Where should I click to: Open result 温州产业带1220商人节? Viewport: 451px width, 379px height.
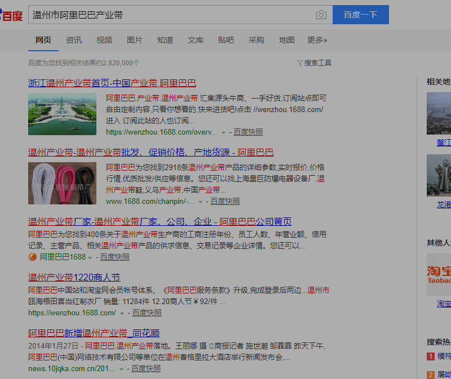click(x=74, y=277)
